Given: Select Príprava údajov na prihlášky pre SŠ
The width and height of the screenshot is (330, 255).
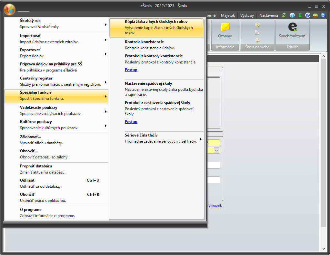Looking at the screenshot, I should click(56, 67).
